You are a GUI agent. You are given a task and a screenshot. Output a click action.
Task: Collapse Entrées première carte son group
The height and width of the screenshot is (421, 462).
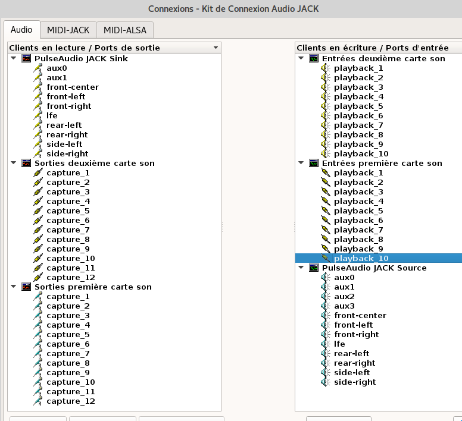(x=301, y=163)
